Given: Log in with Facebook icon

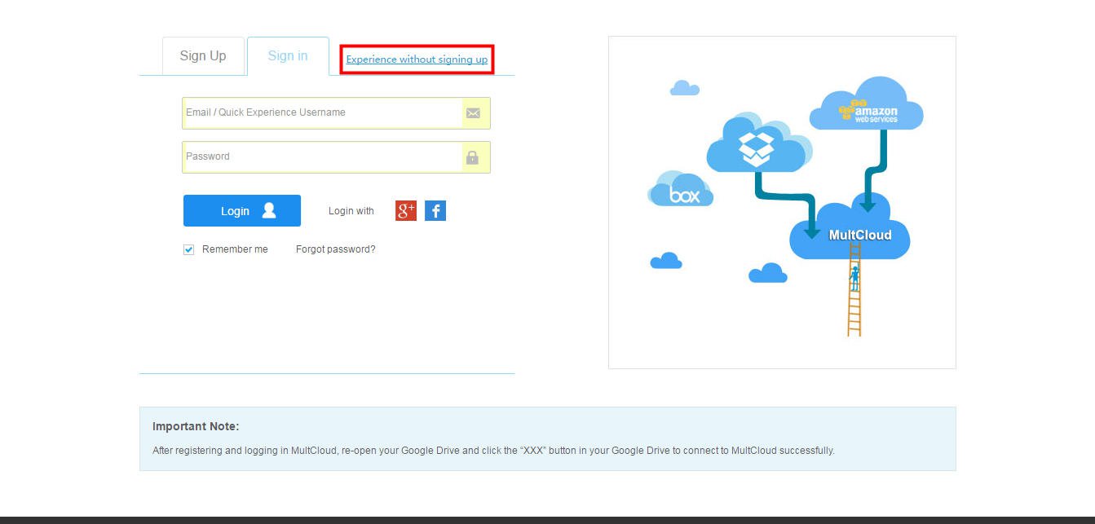Looking at the screenshot, I should click(435, 211).
